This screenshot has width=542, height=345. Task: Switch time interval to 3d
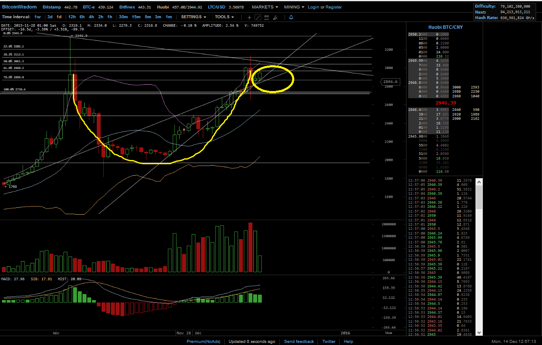(50, 17)
